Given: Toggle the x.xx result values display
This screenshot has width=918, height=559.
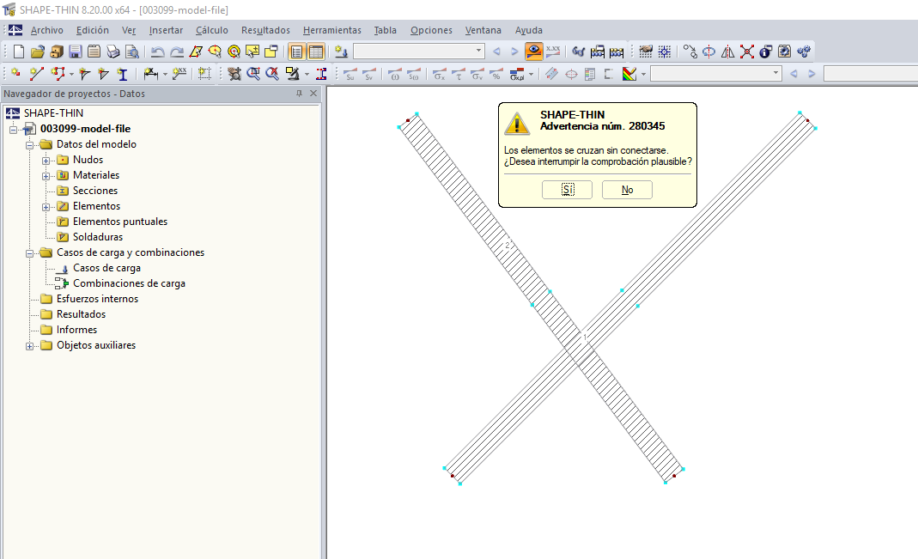Looking at the screenshot, I should pyautogui.click(x=553, y=52).
